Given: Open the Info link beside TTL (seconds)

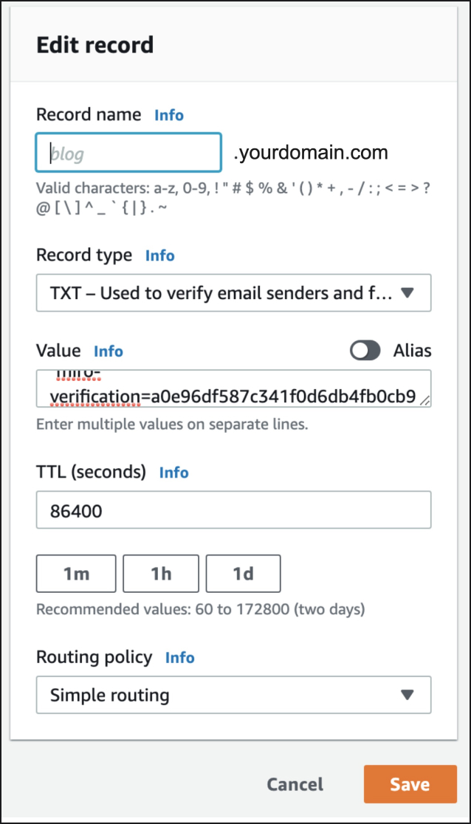Looking at the screenshot, I should pyautogui.click(x=173, y=473).
